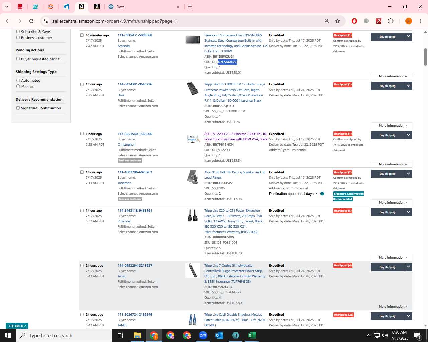Tick the Business customer filter checkbox
This screenshot has width=428, height=342.
(x=18, y=37)
